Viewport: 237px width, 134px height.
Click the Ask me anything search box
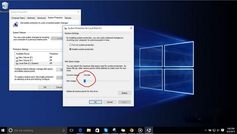[x=37, y=130]
